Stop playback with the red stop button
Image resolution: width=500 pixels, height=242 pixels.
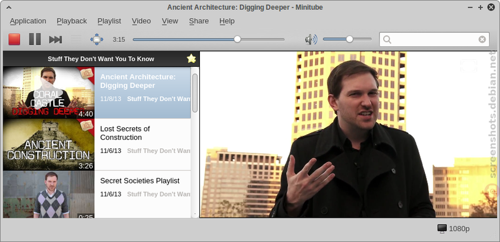click(14, 39)
